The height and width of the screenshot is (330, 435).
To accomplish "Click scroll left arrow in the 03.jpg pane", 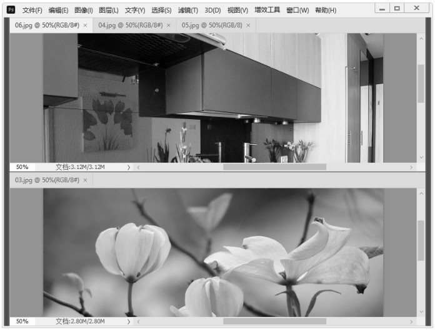I will pyautogui.click(x=138, y=321).
